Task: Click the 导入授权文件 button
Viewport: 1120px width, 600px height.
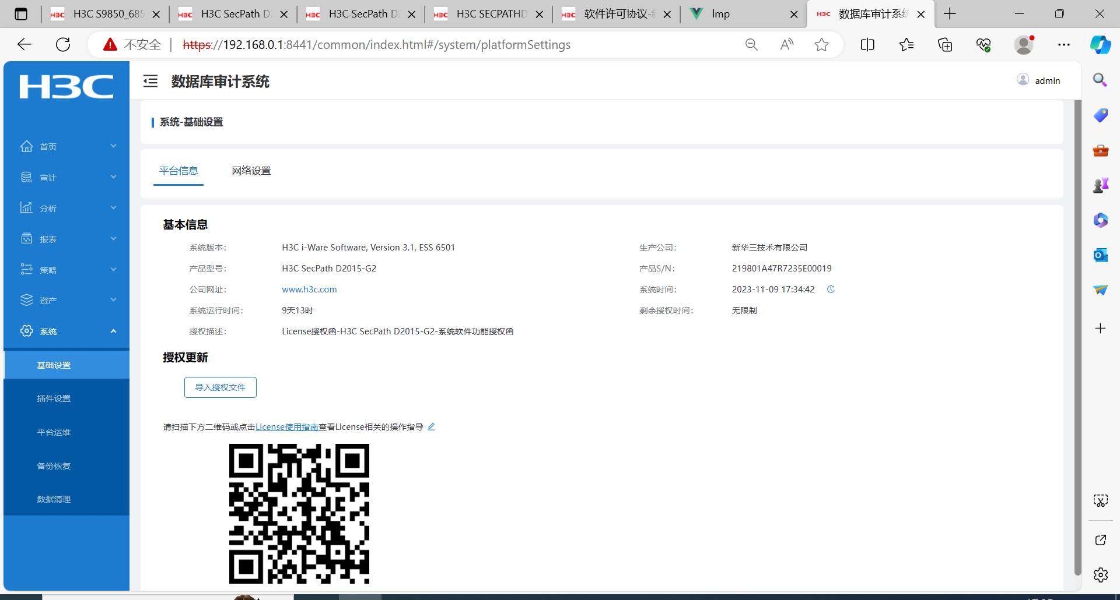Action: 220,387
